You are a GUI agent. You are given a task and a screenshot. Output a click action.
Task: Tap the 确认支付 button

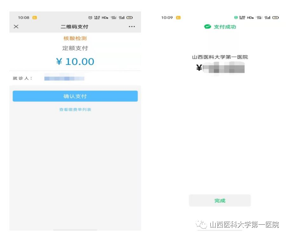coord(75,96)
